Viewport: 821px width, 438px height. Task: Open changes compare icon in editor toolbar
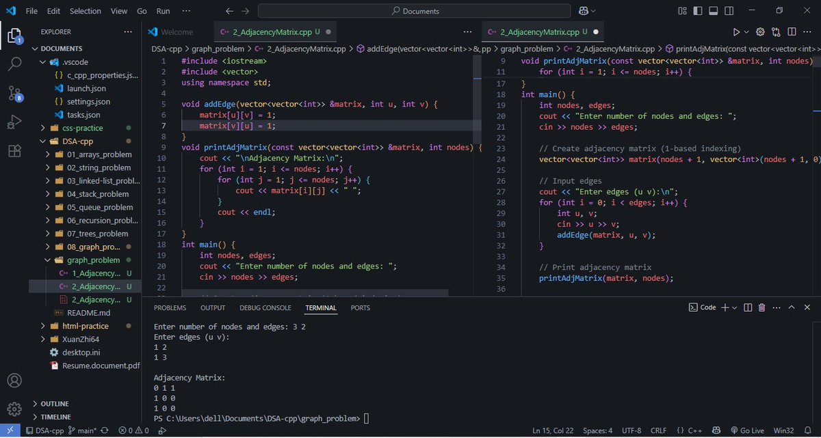click(x=777, y=32)
